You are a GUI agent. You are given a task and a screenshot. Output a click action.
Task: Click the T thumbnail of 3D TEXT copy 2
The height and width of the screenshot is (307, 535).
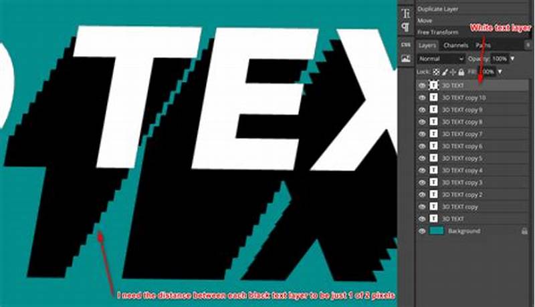pos(433,195)
